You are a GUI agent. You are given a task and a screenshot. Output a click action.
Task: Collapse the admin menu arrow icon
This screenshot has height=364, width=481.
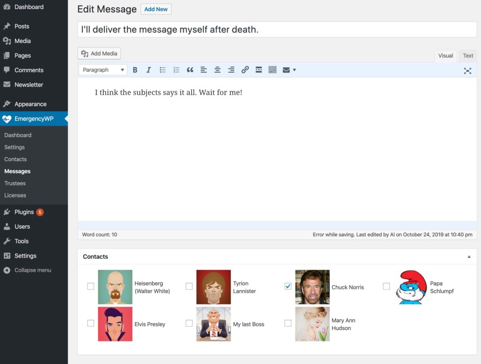click(x=7, y=270)
